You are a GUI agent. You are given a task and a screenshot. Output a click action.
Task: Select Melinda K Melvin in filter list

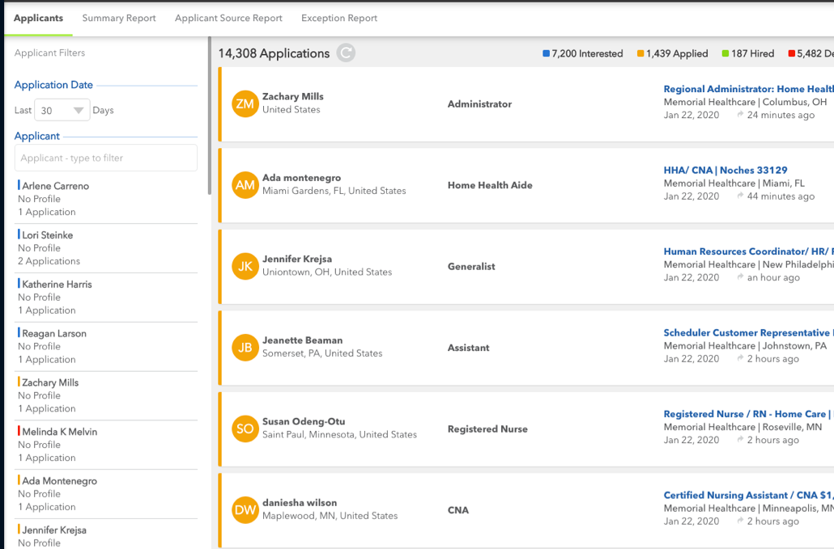[106, 445]
